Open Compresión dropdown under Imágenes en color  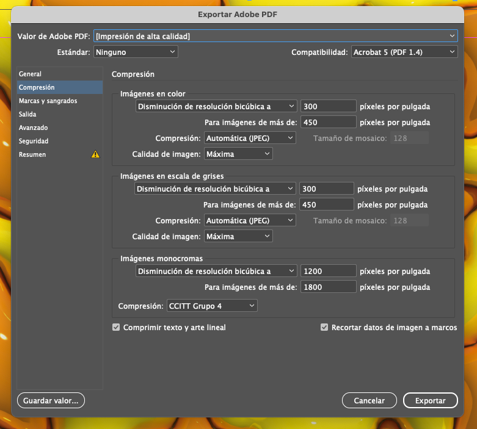tap(250, 138)
